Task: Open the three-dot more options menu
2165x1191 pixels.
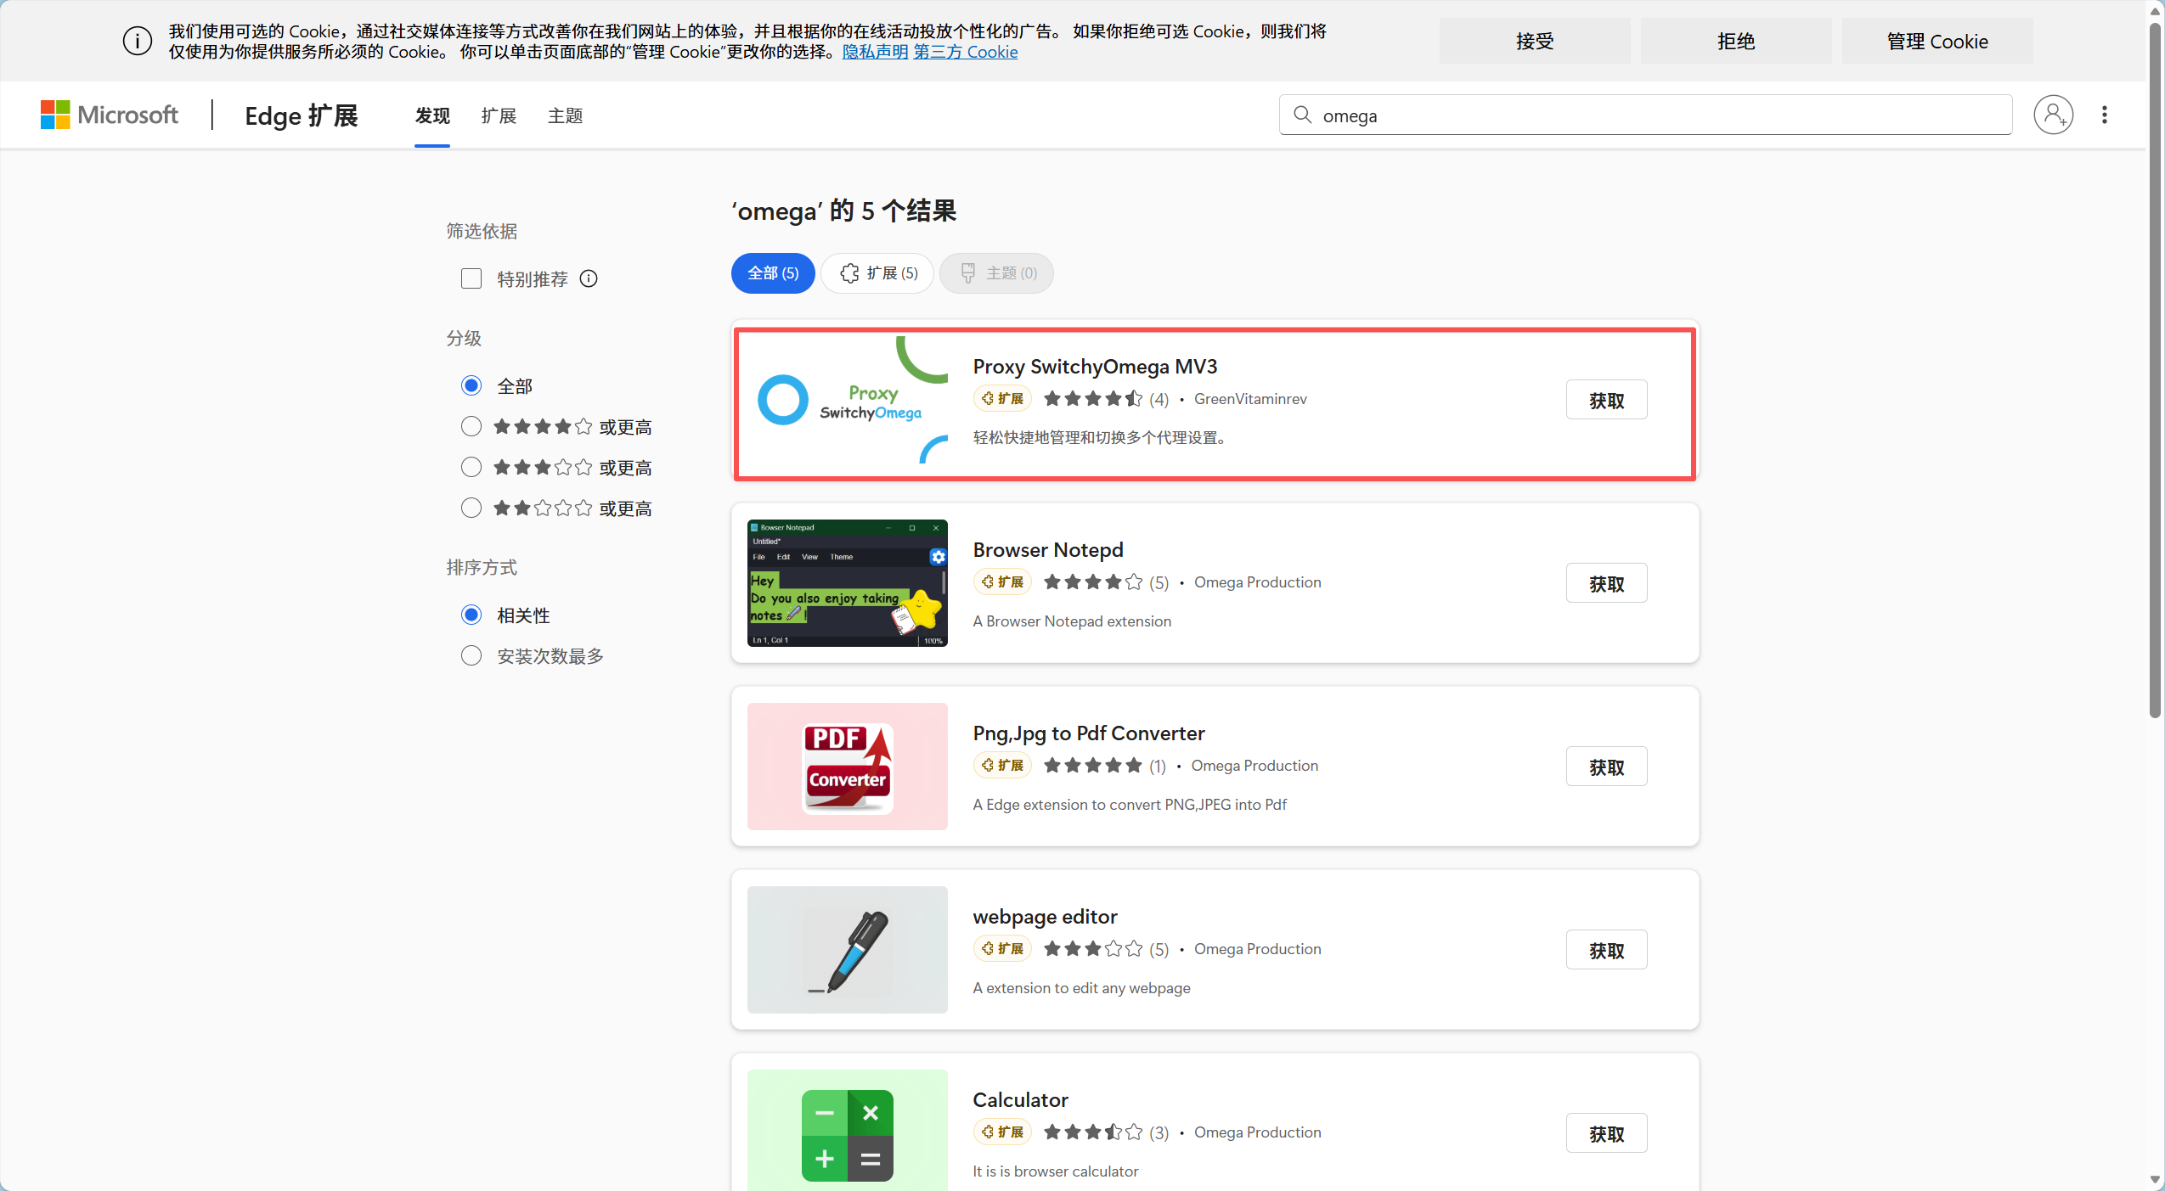Action: click(2104, 115)
